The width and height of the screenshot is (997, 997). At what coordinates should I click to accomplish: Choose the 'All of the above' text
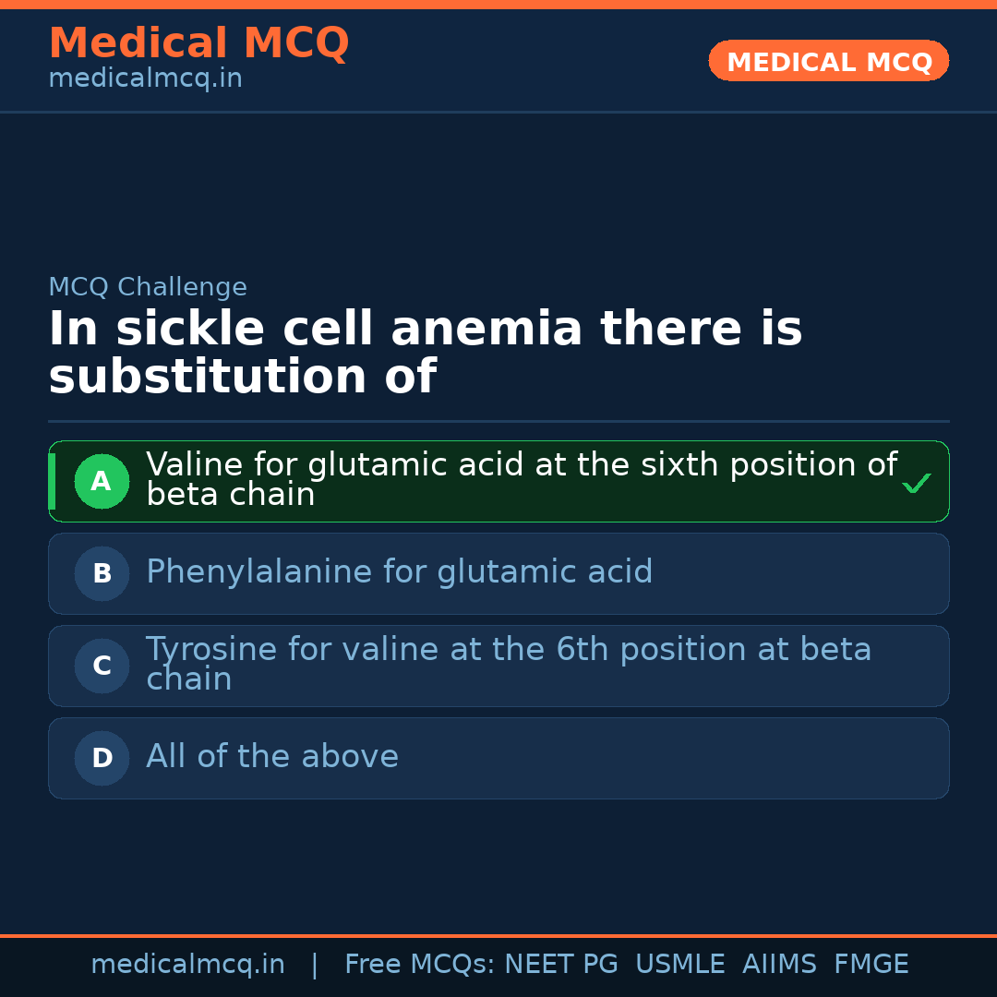click(272, 757)
